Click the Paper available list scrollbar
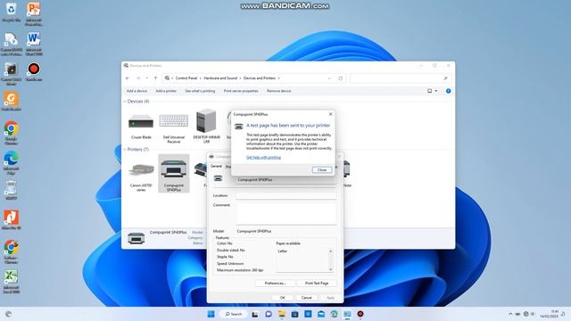 point(331,260)
